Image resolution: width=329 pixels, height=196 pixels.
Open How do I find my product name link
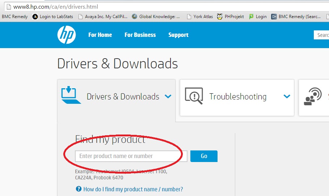(133, 189)
